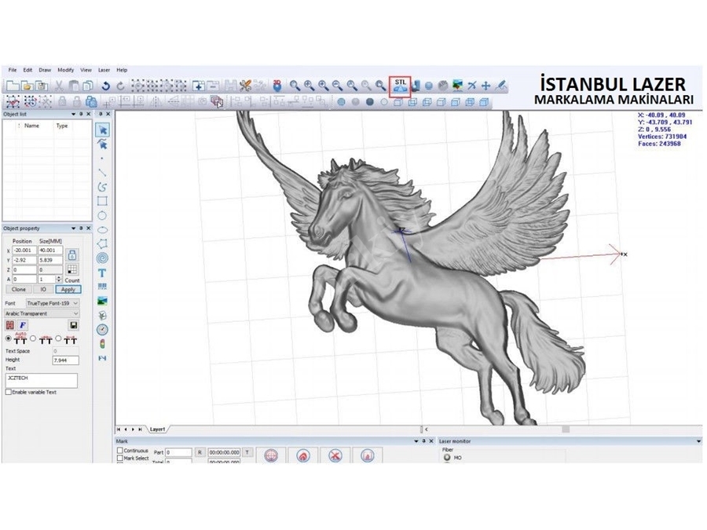The image size is (707, 530).
Task: Click the Apply button
Action: [x=68, y=289]
